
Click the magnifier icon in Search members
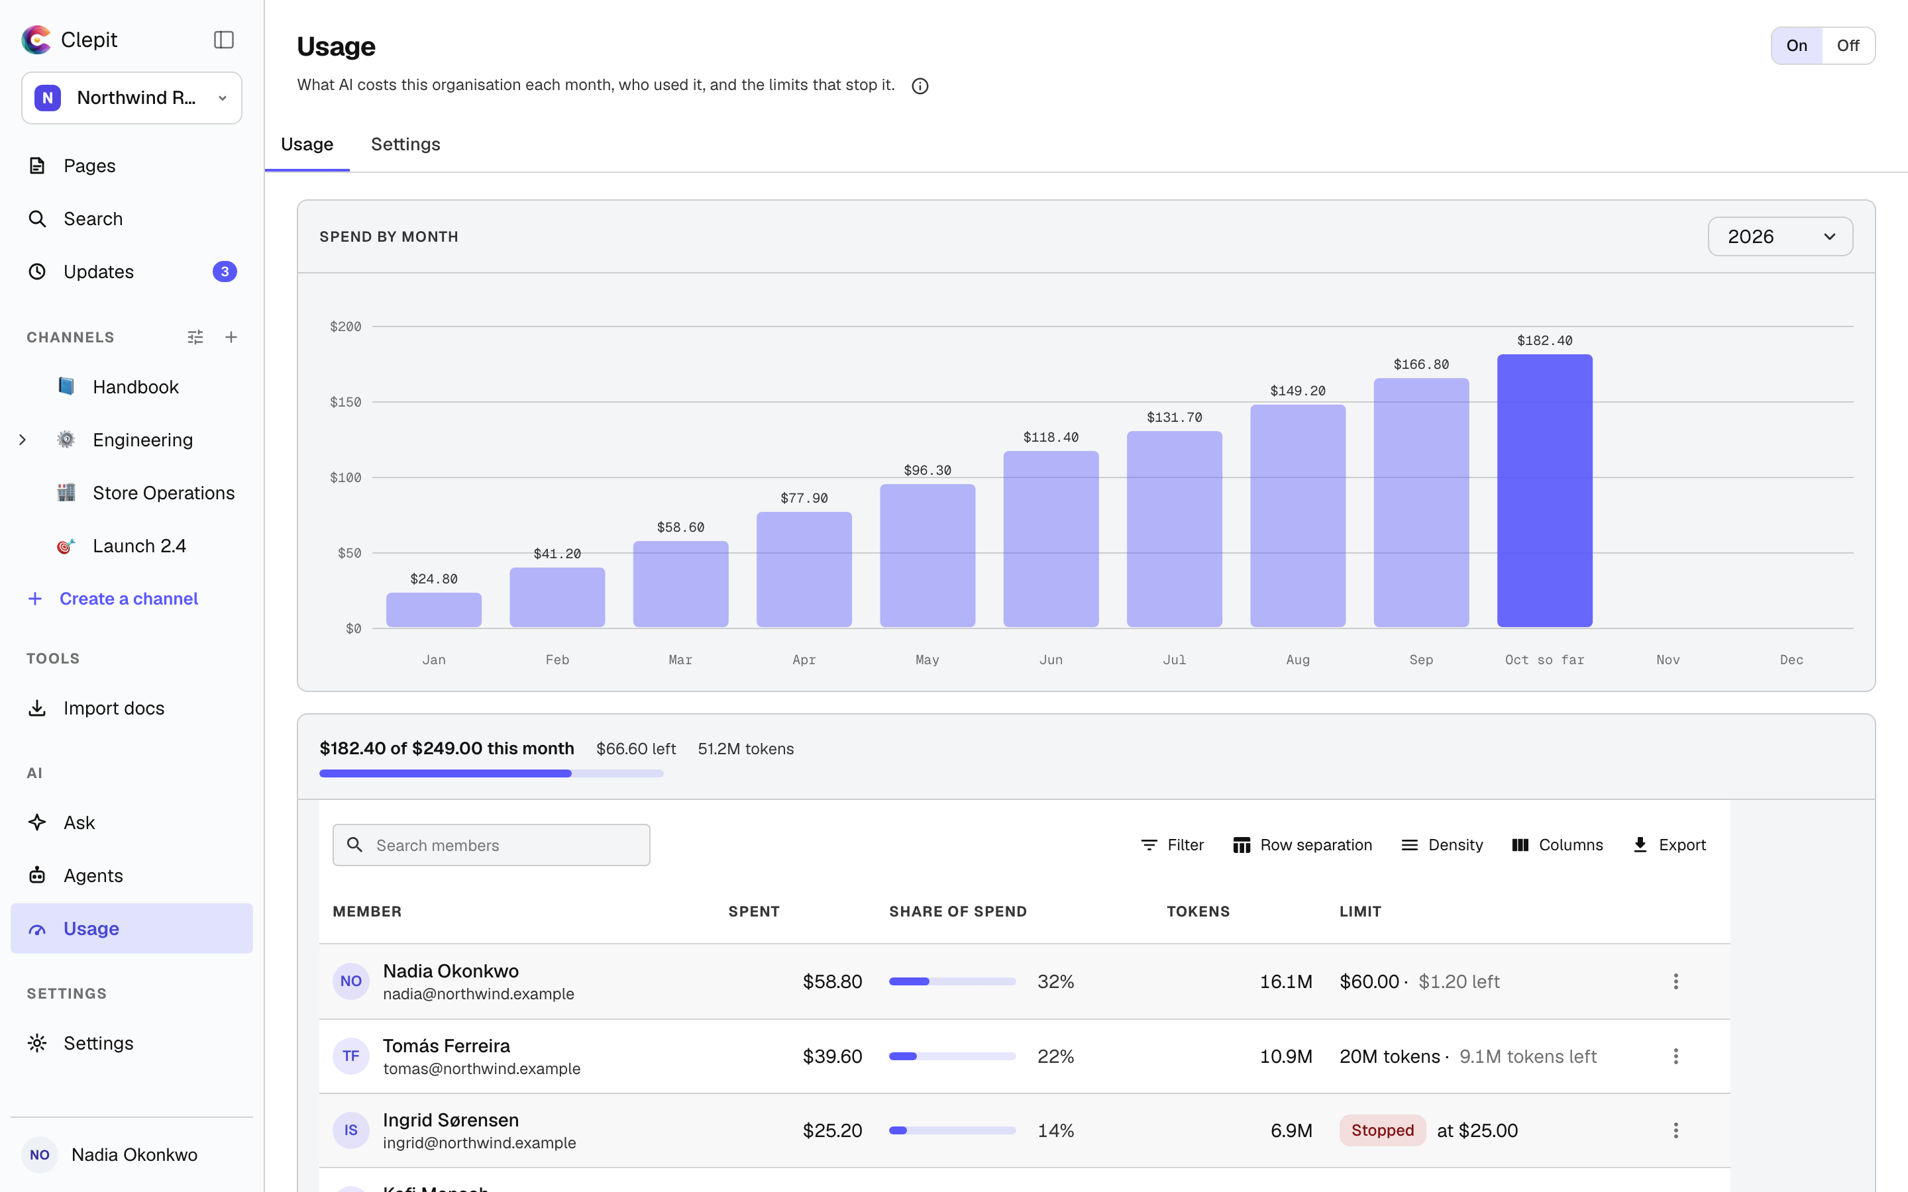[x=355, y=845]
